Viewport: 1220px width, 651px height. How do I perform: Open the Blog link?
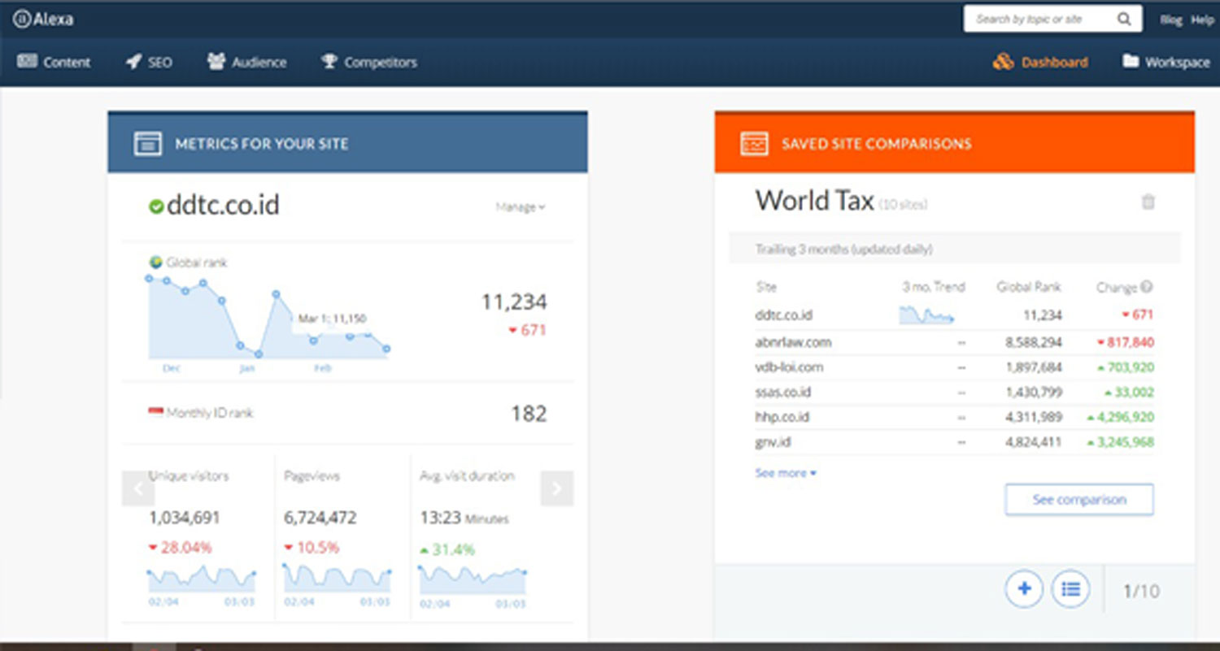1170,20
